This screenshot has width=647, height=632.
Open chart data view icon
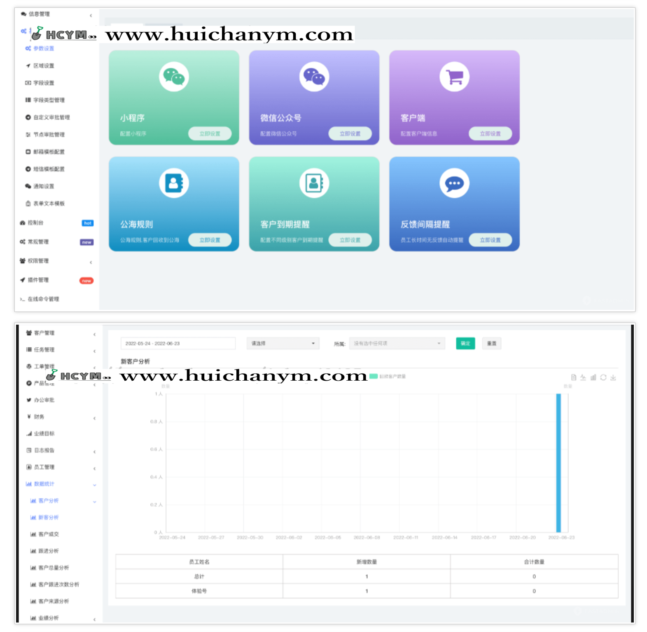573,377
